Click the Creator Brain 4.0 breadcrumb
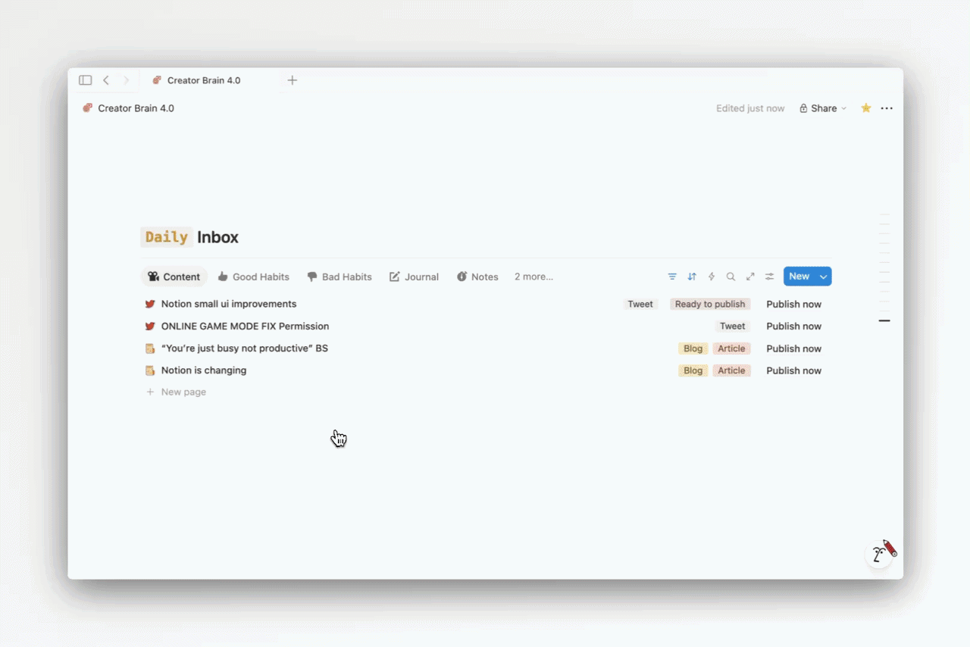Screen dimensions: 970x647 pyautogui.click(x=136, y=108)
